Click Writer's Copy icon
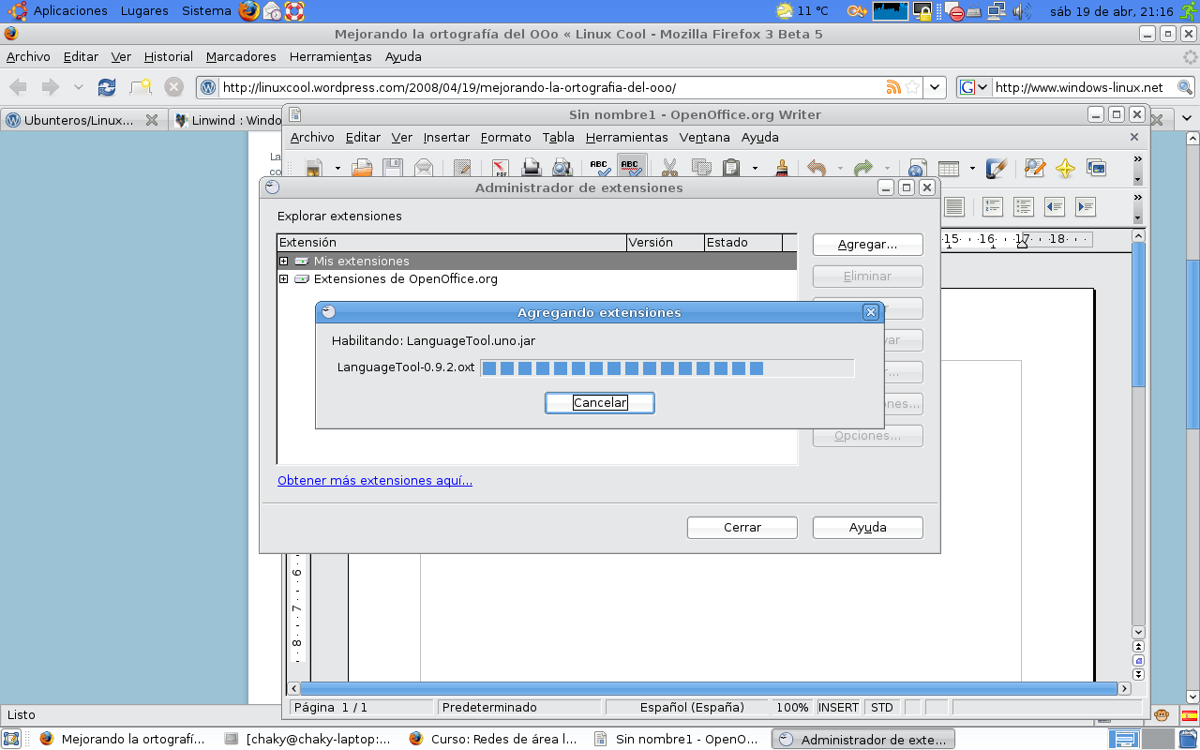Screen dimensions: 1200x750 point(700,169)
